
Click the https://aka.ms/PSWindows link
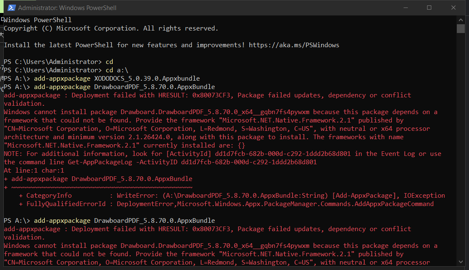point(294,45)
